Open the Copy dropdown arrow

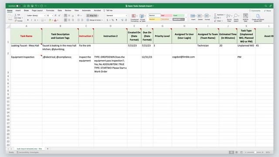click(22, 18)
